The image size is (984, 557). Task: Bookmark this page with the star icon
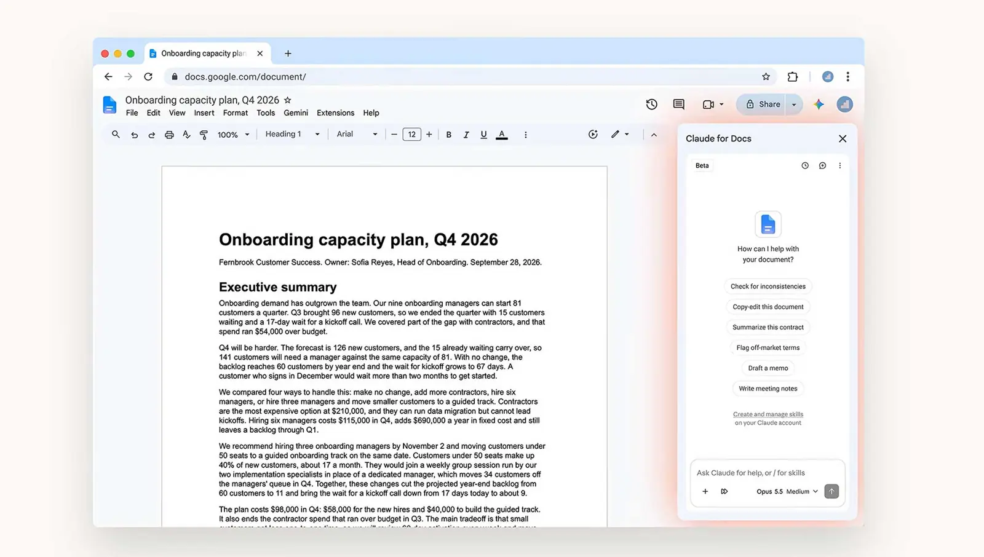pos(766,77)
